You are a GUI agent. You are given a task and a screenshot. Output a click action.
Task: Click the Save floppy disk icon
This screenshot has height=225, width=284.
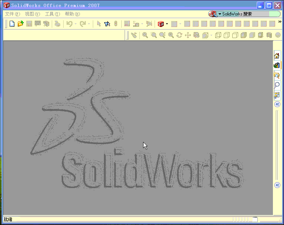click(x=29, y=24)
